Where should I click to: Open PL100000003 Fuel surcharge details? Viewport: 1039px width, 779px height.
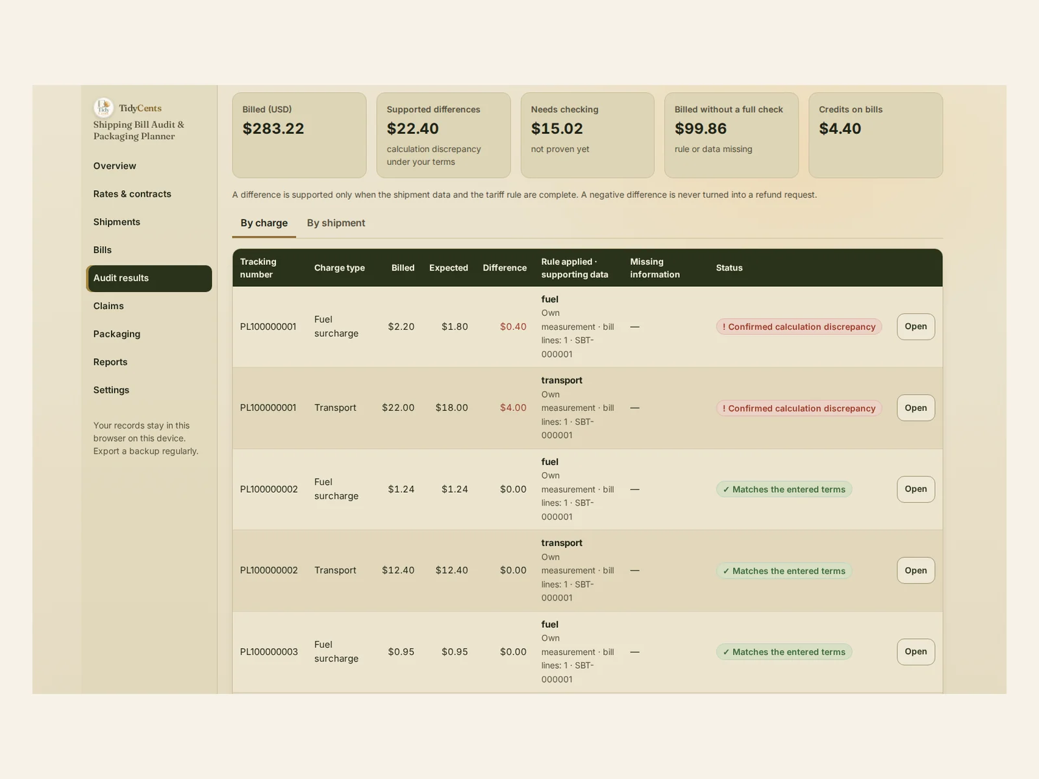click(x=916, y=652)
